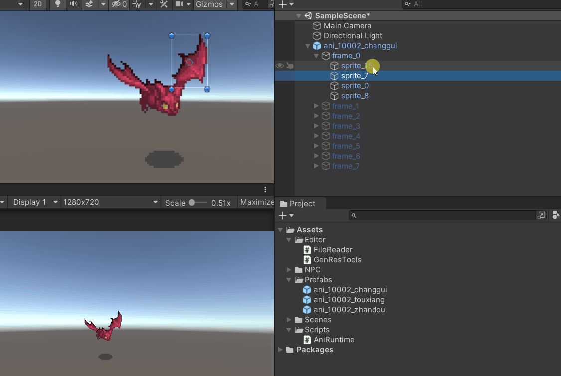Toggle scene audio with the speaker icon
This screenshot has width=561, height=376.
coord(74,4)
